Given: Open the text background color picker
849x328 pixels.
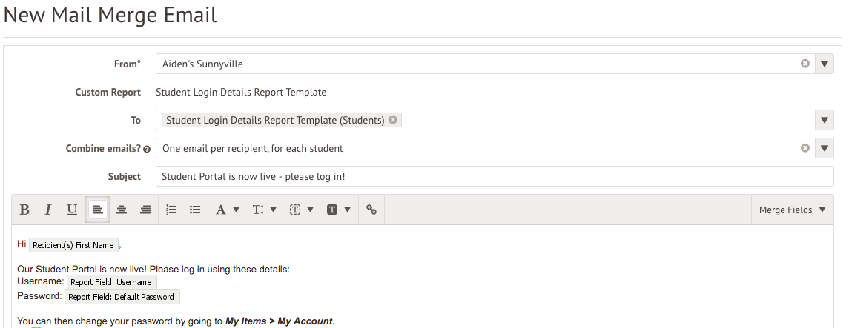Looking at the screenshot, I should (338, 210).
